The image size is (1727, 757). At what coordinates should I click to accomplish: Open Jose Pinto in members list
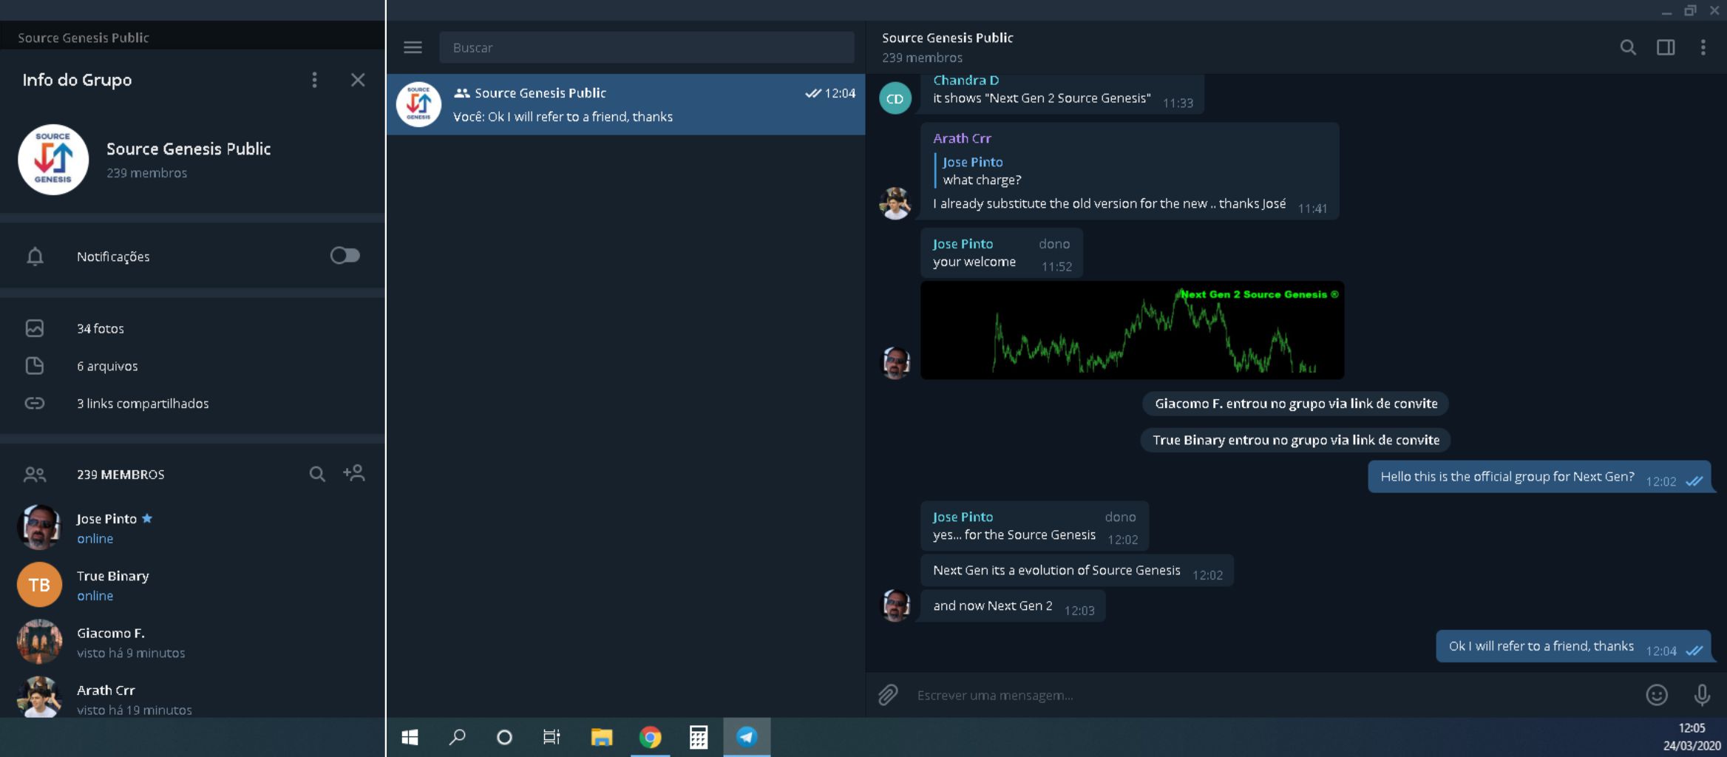point(192,528)
